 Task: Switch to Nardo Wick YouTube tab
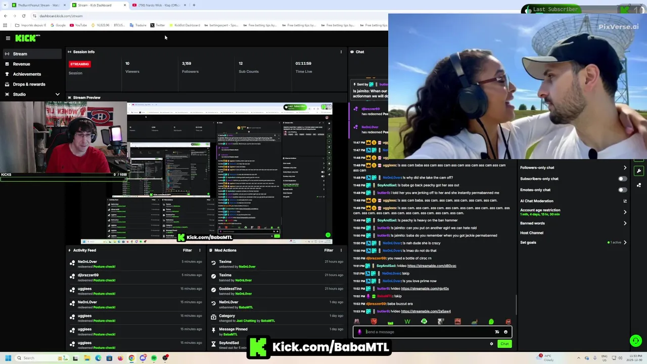[159, 5]
